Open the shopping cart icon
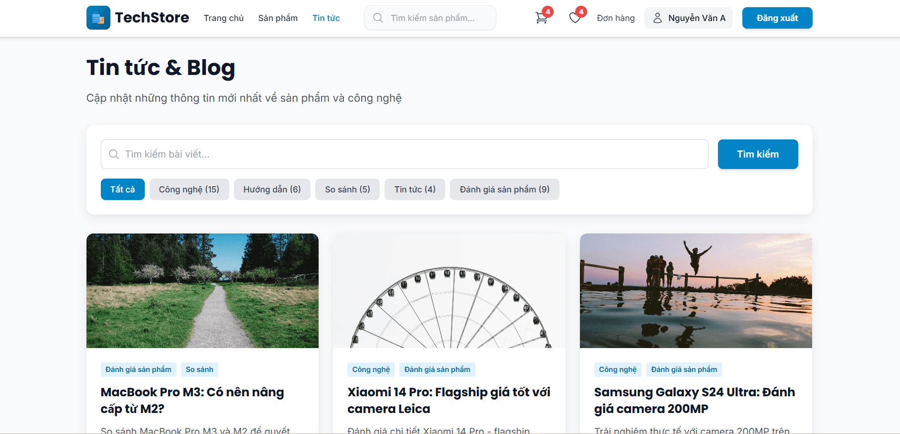900x434 pixels. (541, 18)
